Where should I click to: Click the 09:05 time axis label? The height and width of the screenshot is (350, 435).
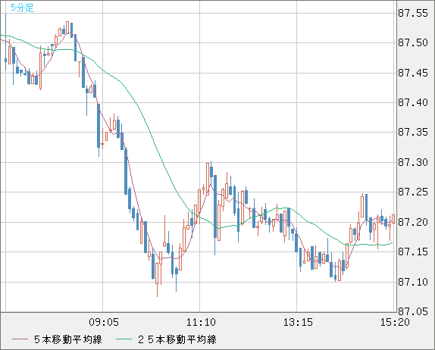point(104,322)
